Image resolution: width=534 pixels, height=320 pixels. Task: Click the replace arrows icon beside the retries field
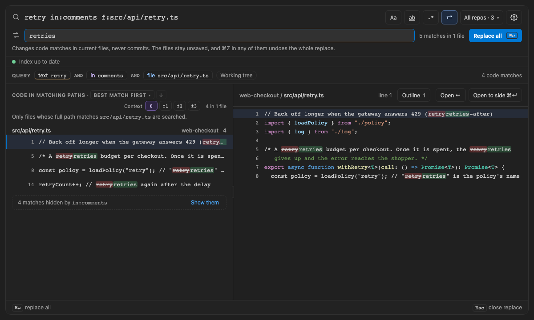(x=16, y=36)
